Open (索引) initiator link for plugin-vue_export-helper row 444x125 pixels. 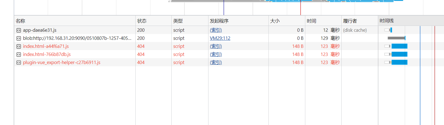tap(216, 62)
